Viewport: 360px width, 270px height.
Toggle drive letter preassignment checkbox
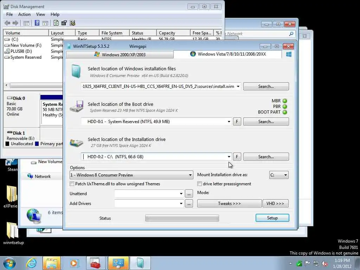click(200, 184)
